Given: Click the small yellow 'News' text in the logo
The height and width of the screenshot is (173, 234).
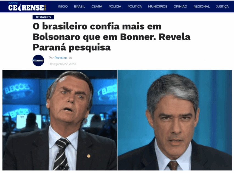Looking at the screenshot, I should (45, 7).
